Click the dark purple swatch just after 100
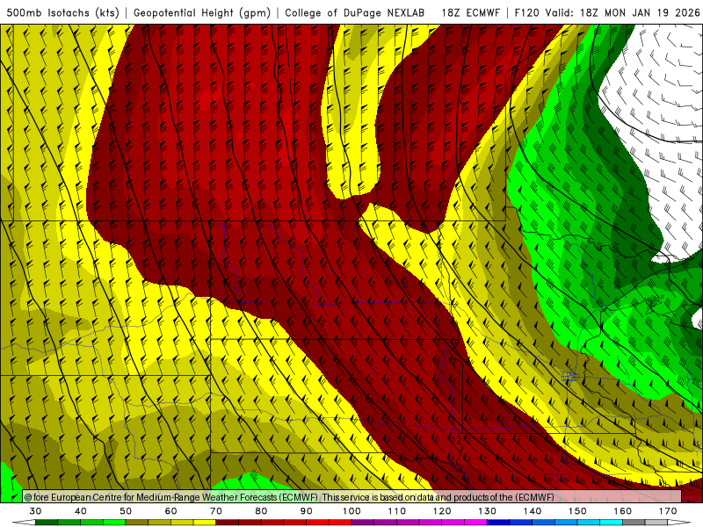The width and height of the screenshot is (703, 527). tap(363, 522)
